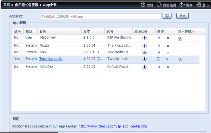Viewport: 211px width, 133px height.
Task: Sort by the Description (說明) column header
Action: [x=119, y=31]
